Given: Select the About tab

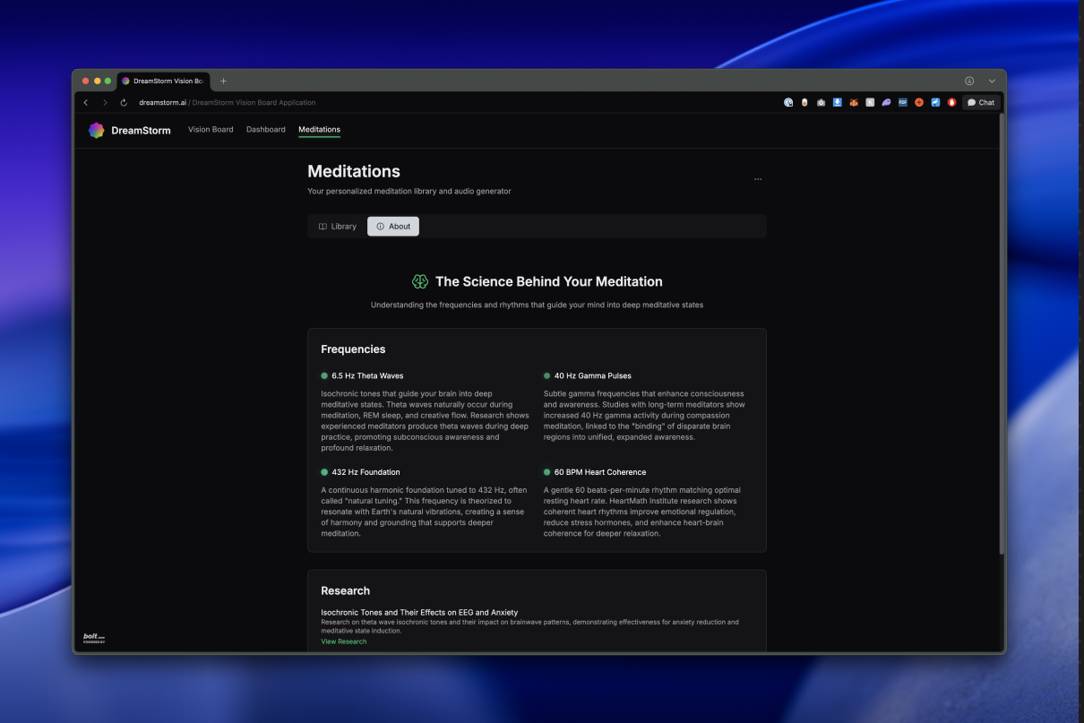Looking at the screenshot, I should click(x=393, y=227).
